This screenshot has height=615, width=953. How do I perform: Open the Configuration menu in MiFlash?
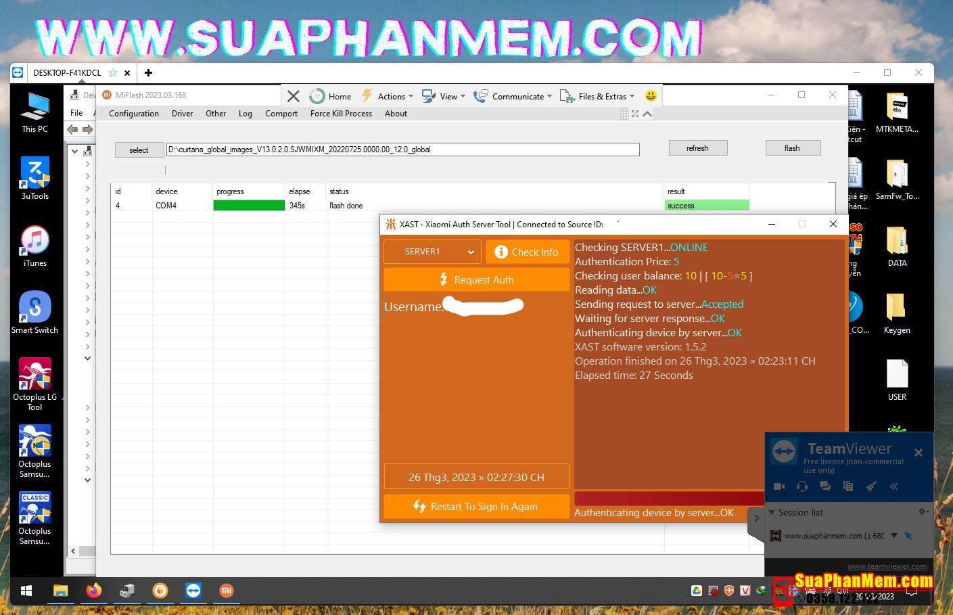(134, 114)
